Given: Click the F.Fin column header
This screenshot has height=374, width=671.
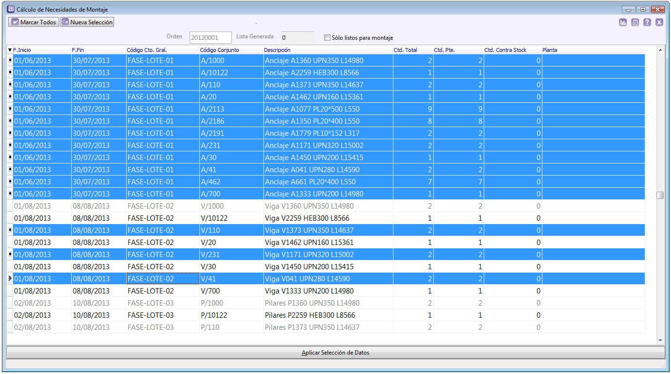Looking at the screenshot, I should coord(78,50).
